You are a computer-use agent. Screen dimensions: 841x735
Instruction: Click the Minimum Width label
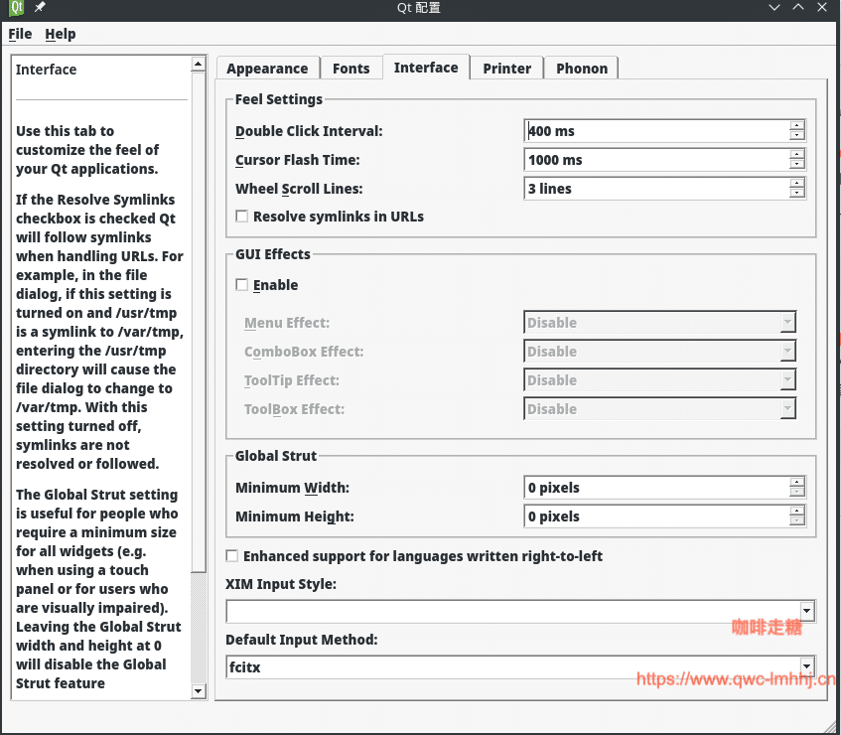pos(292,489)
